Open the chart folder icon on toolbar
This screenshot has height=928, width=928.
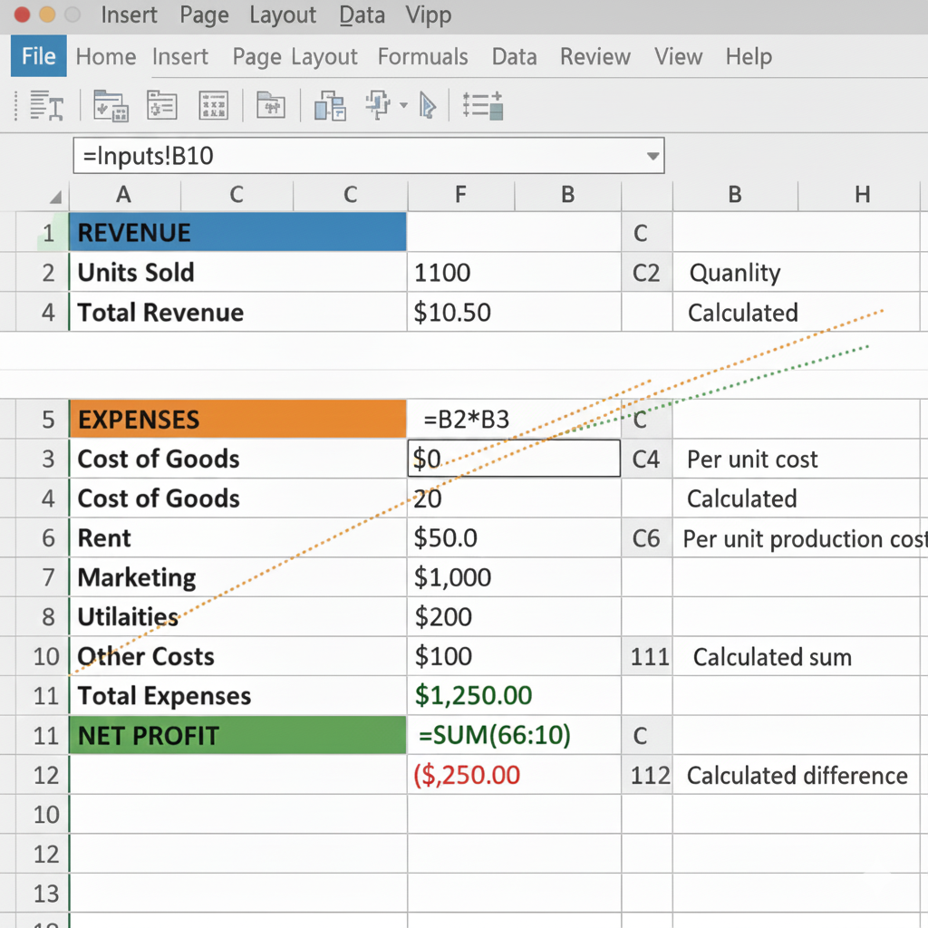(x=269, y=105)
